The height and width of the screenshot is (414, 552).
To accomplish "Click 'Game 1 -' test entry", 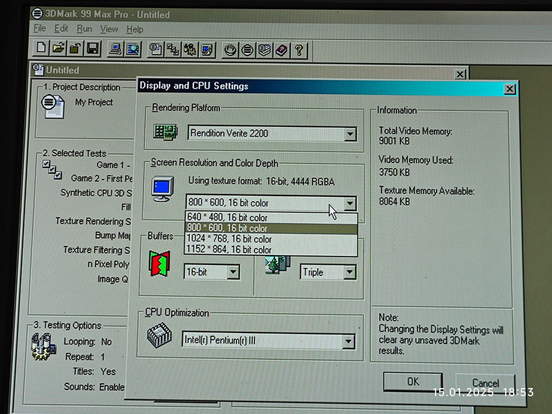I will tap(113, 165).
